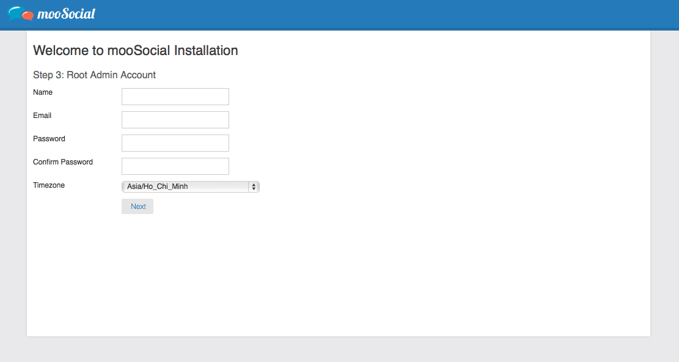Focus the Name input field
The width and height of the screenshot is (679, 362).
tap(175, 97)
